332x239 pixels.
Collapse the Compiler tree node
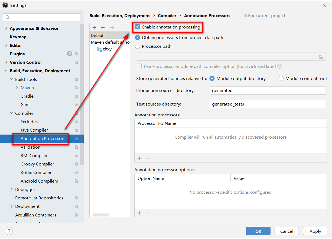[x=12, y=113]
